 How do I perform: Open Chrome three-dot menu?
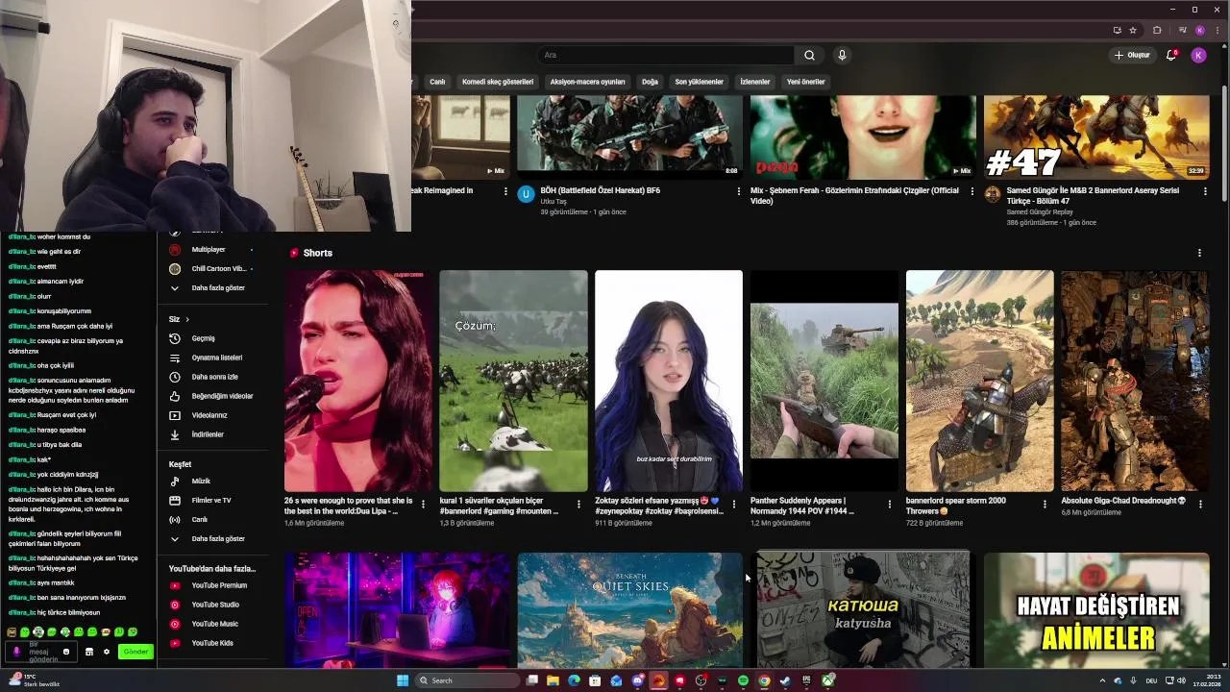(x=1218, y=30)
